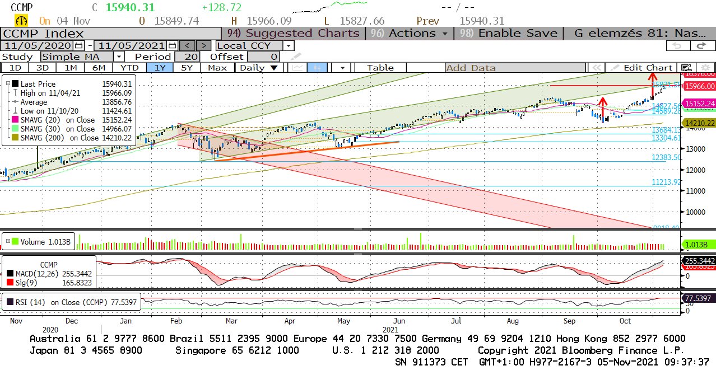
Task: Shift date range forward with right arrow
Action: (x=204, y=46)
